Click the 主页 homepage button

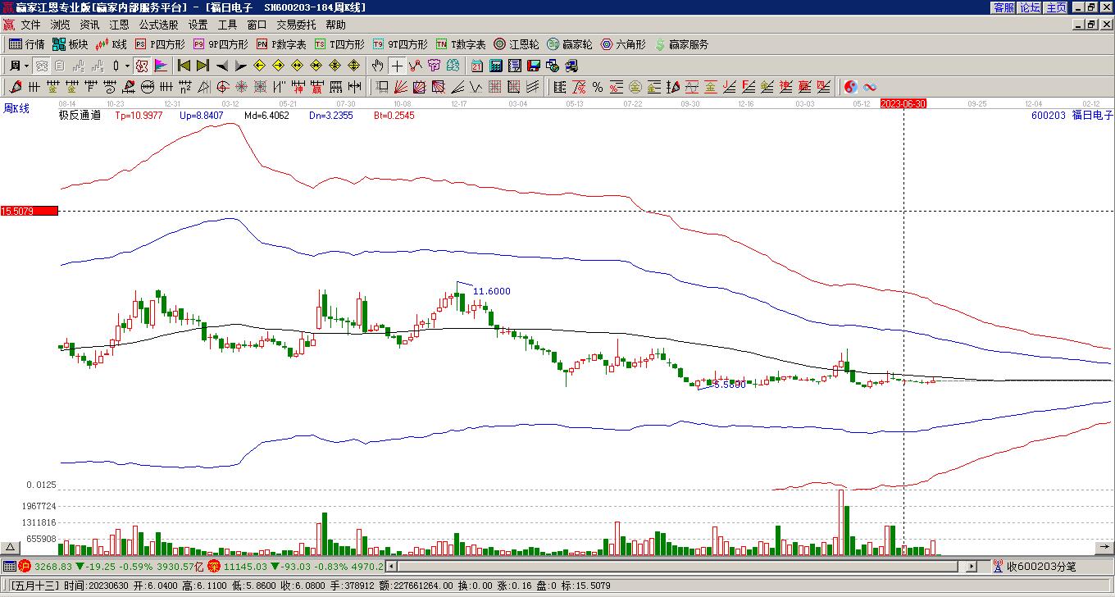coord(1057,7)
